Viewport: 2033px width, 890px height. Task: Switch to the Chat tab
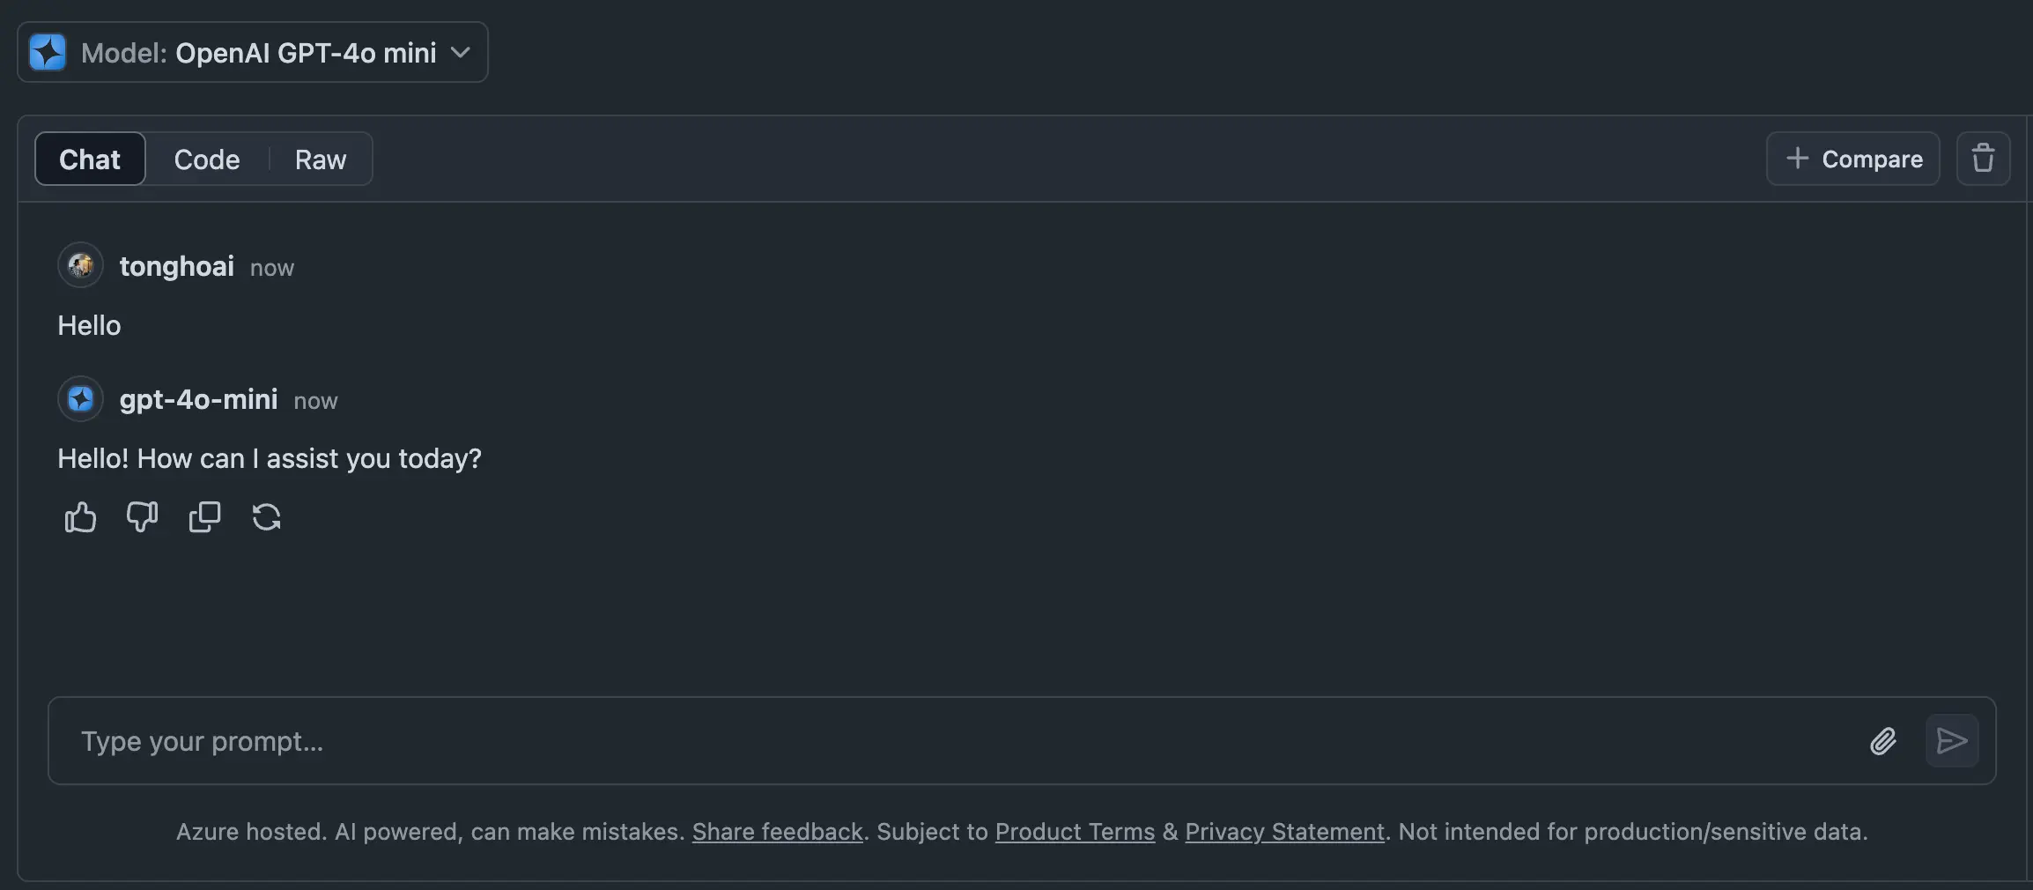(90, 159)
